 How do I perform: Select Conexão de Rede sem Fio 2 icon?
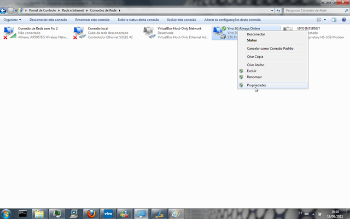10,33
